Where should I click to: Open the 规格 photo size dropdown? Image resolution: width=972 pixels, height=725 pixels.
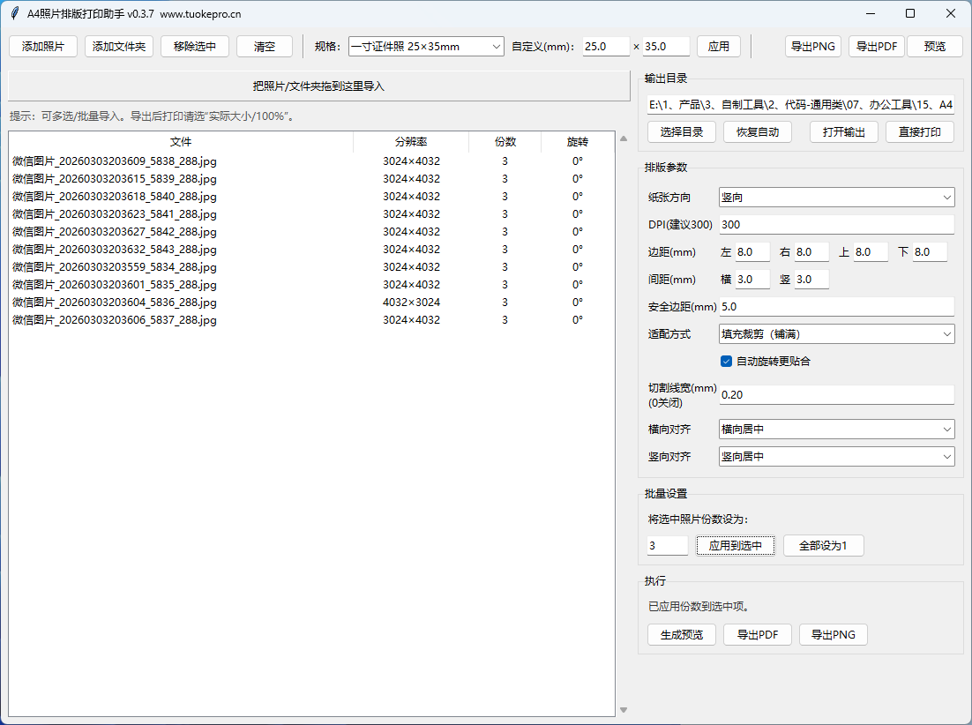coord(426,47)
